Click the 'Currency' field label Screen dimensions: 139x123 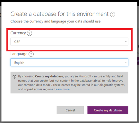[x=18, y=33]
